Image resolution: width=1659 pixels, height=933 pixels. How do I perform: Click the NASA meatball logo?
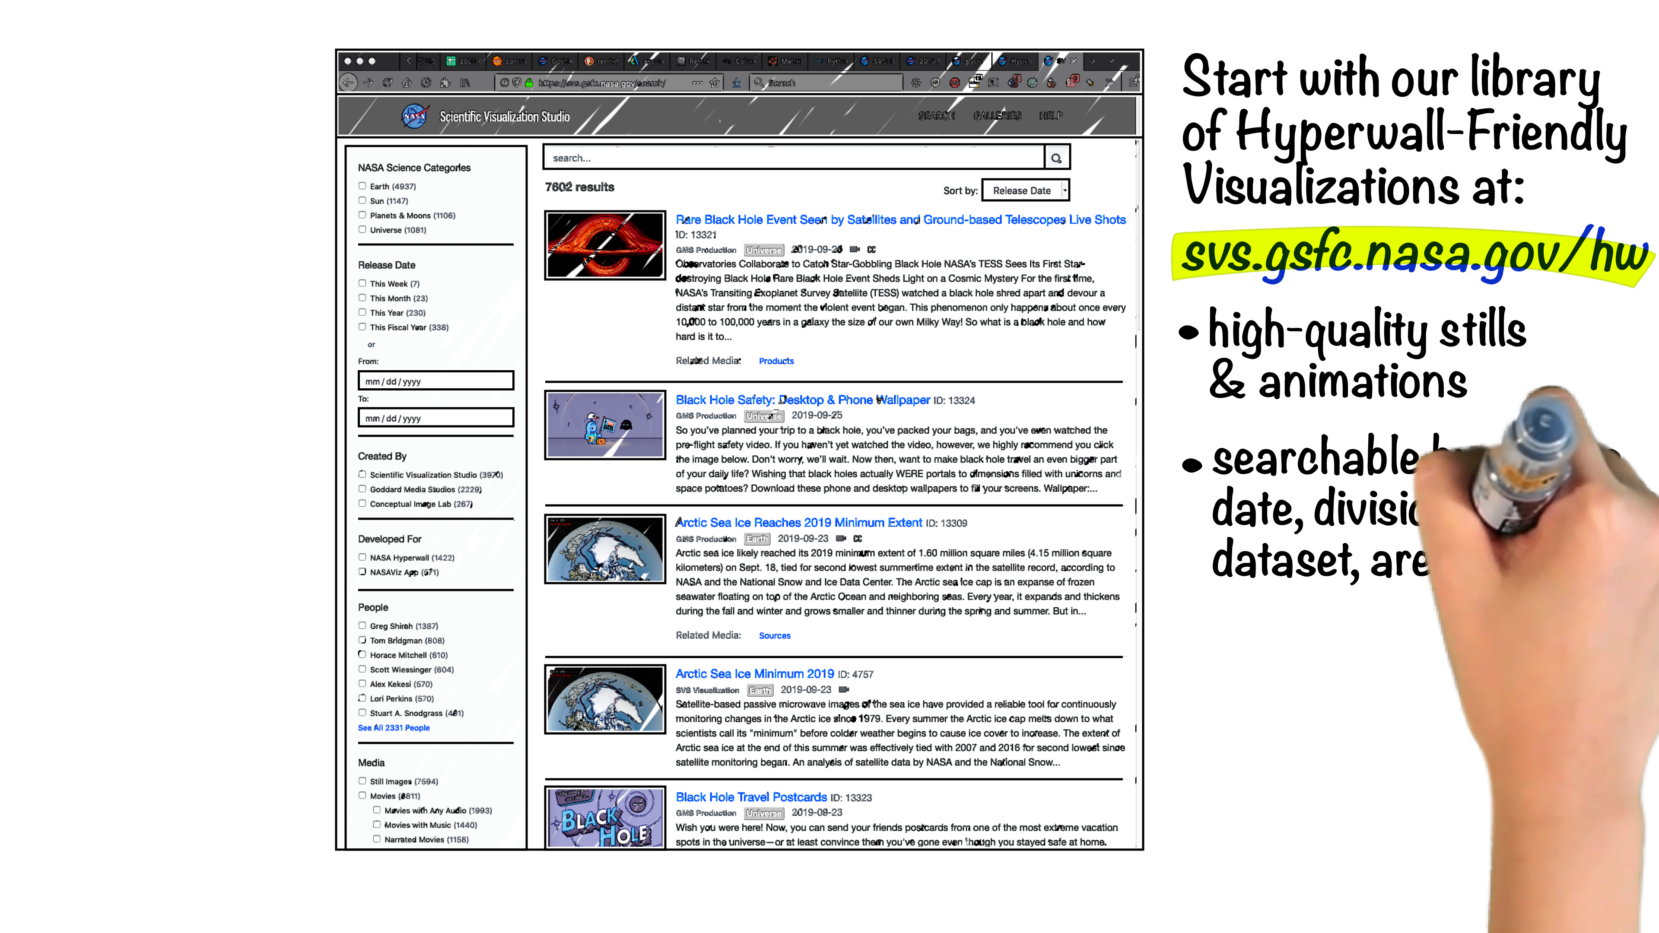click(x=415, y=116)
